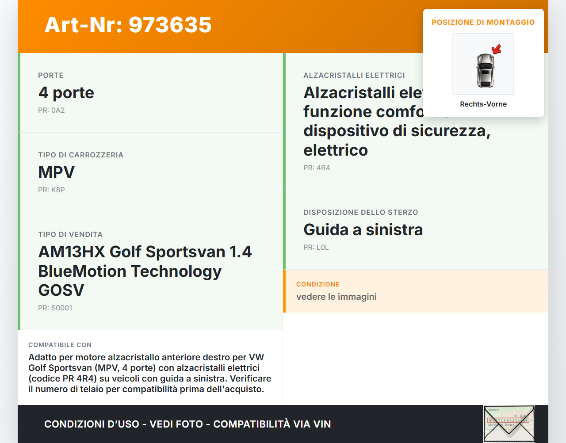Select the 'Adatto per motore alzacristallo' compatibility paragraph
566x443 pixels.
pyautogui.click(x=150, y=374)
